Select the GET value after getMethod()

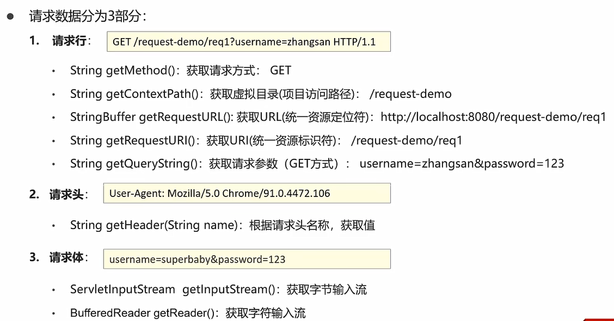click(x=280, y=70)
